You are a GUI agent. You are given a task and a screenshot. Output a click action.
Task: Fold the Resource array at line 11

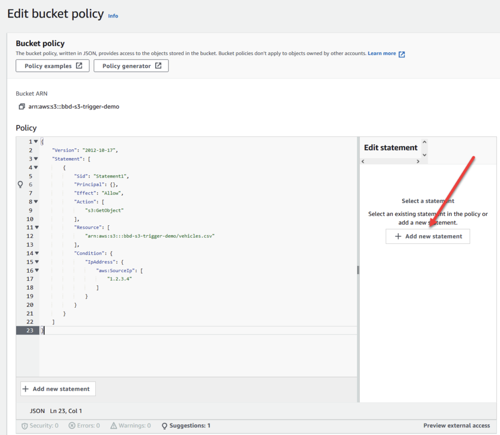(36, 227)
